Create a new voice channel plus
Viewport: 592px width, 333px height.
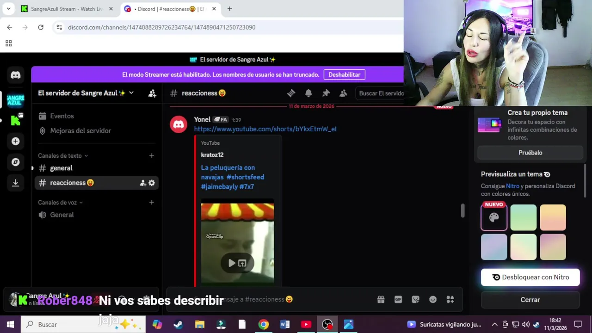pos(151,203)
